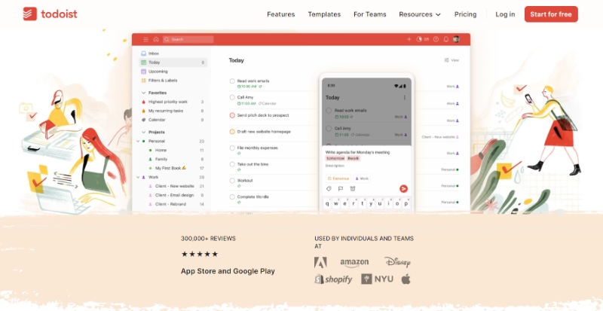Complete the Send pitch deck task
The height and width of the screenshot is (311, 603).
(232, 115)
